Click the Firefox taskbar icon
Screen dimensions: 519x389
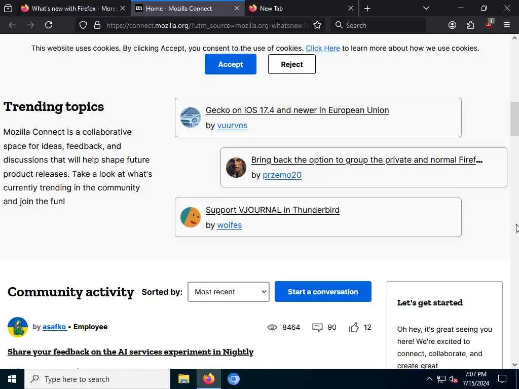(x=208, y=379)
